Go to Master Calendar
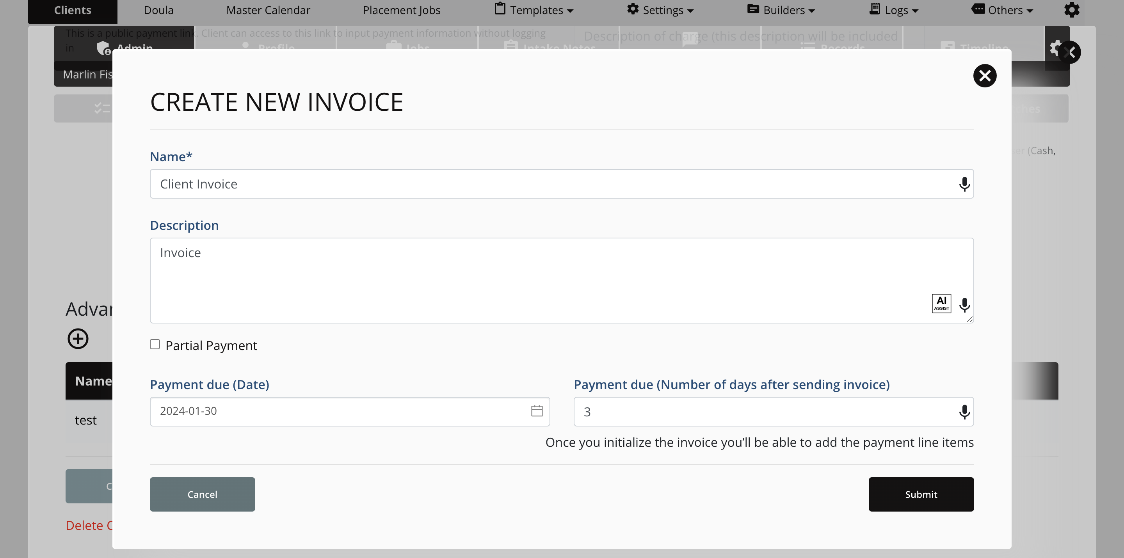This screenshot has height=558, width=1124. 268,10
